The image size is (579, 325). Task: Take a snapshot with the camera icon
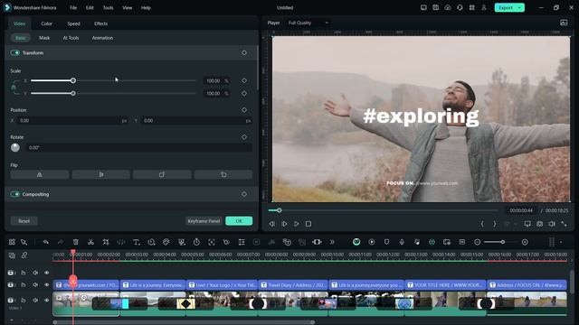click(539, 224)
